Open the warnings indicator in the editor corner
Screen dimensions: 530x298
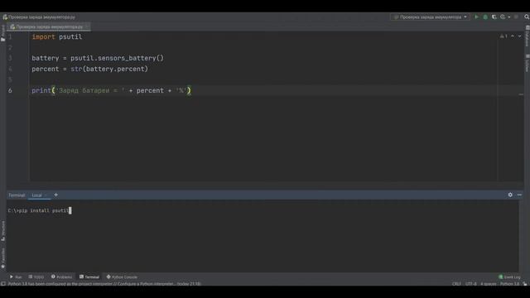coord(503,36)
